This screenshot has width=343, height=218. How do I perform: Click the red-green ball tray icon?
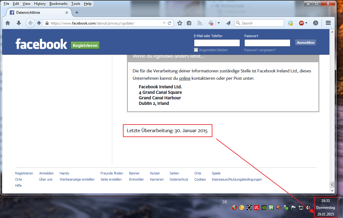[235, 208]
